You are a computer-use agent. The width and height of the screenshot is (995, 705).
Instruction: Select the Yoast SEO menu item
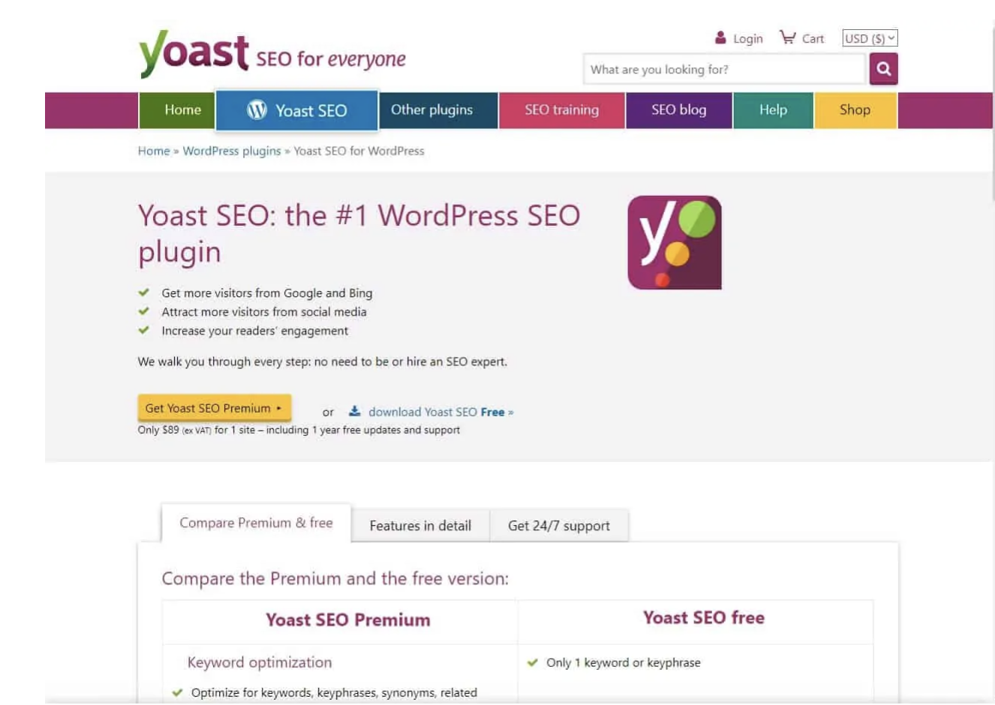[297, 110]
